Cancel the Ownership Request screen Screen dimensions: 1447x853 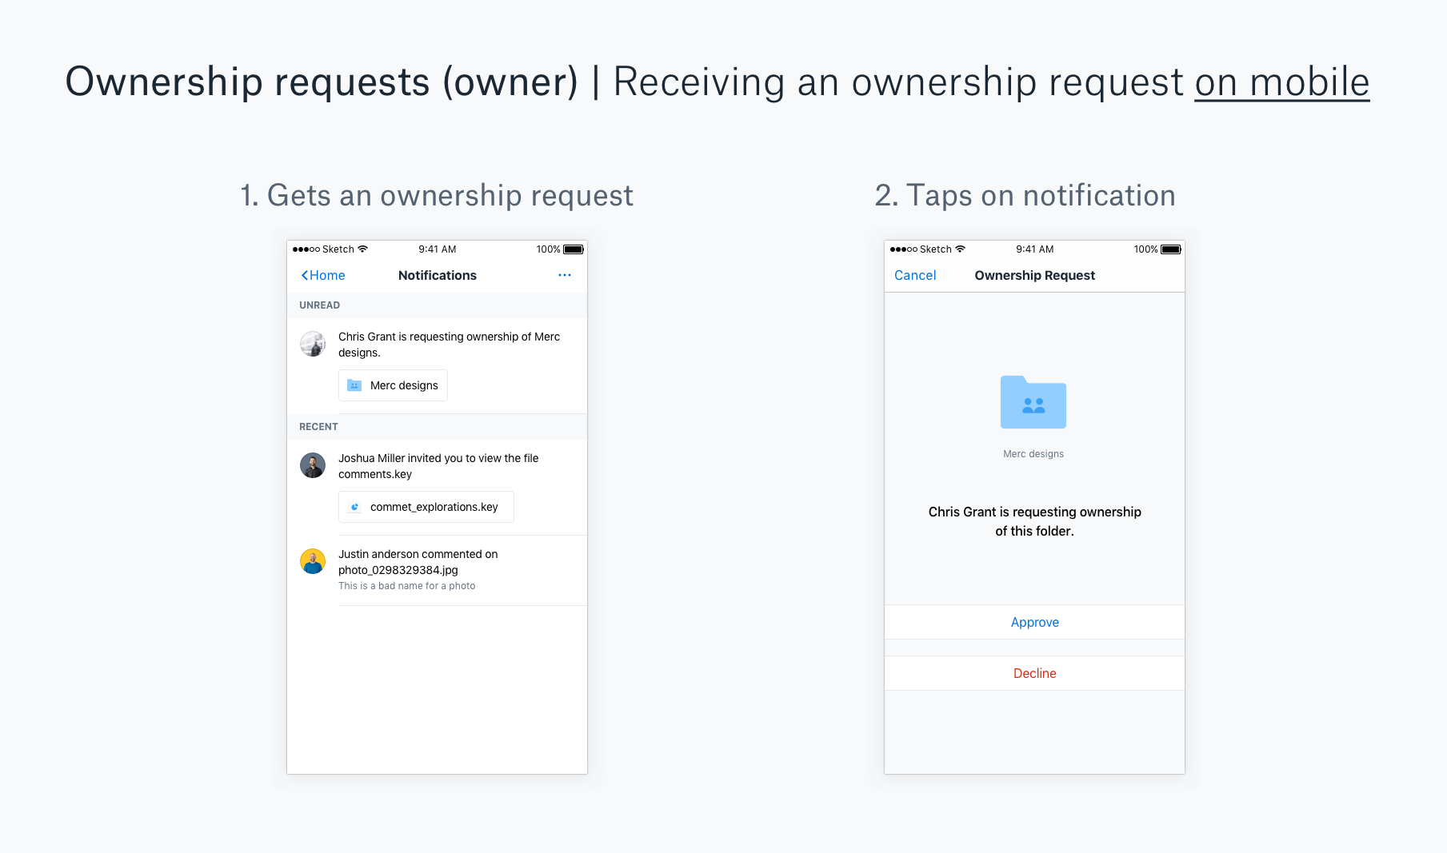915,275
